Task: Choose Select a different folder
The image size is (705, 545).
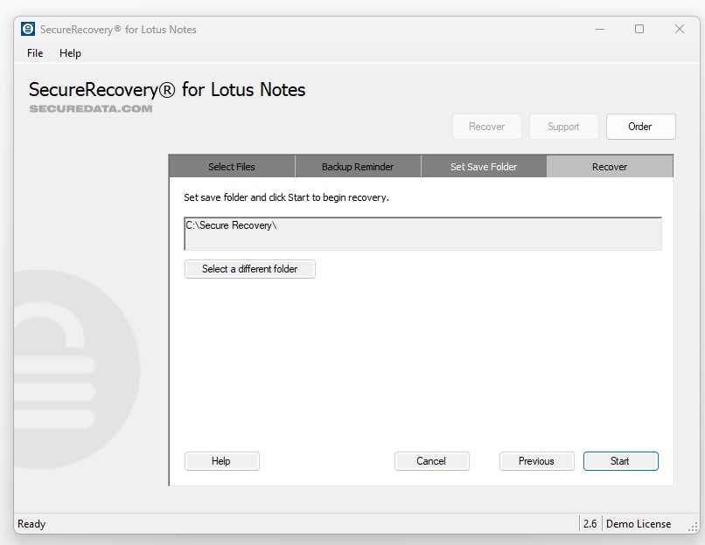Action: tap(249, 268)
